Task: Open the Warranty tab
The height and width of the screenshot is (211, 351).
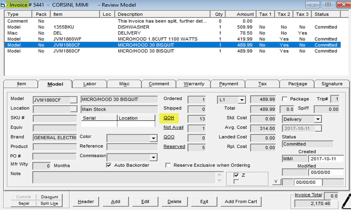Action: click(194, 84)
